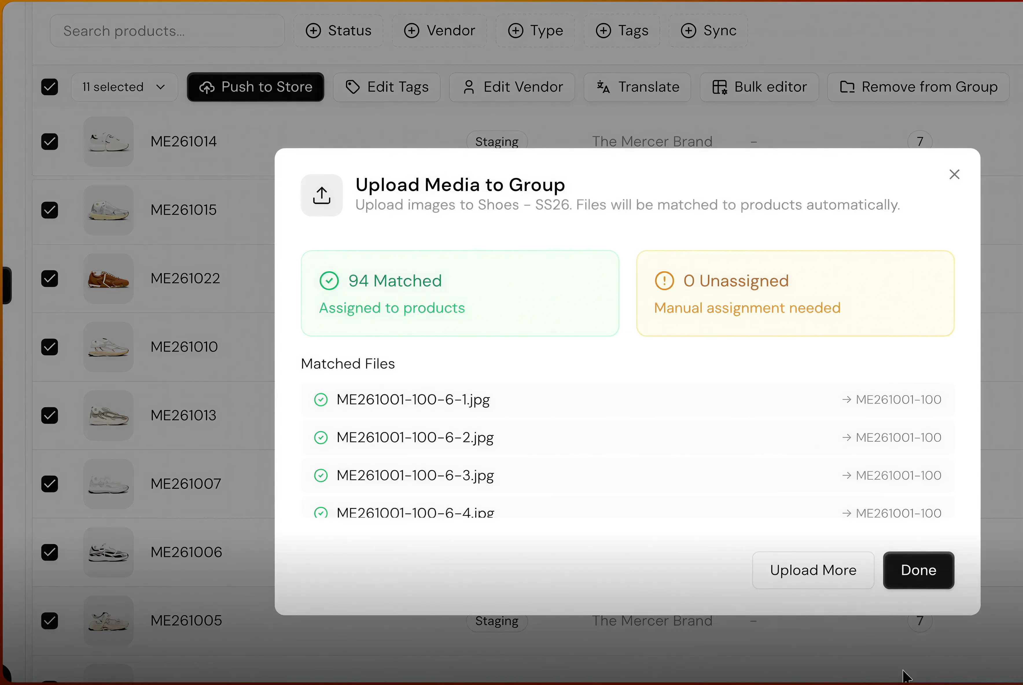Open ME261007 product thumbnail
This screenshot has height=685, width=1023.
(108, 484)
